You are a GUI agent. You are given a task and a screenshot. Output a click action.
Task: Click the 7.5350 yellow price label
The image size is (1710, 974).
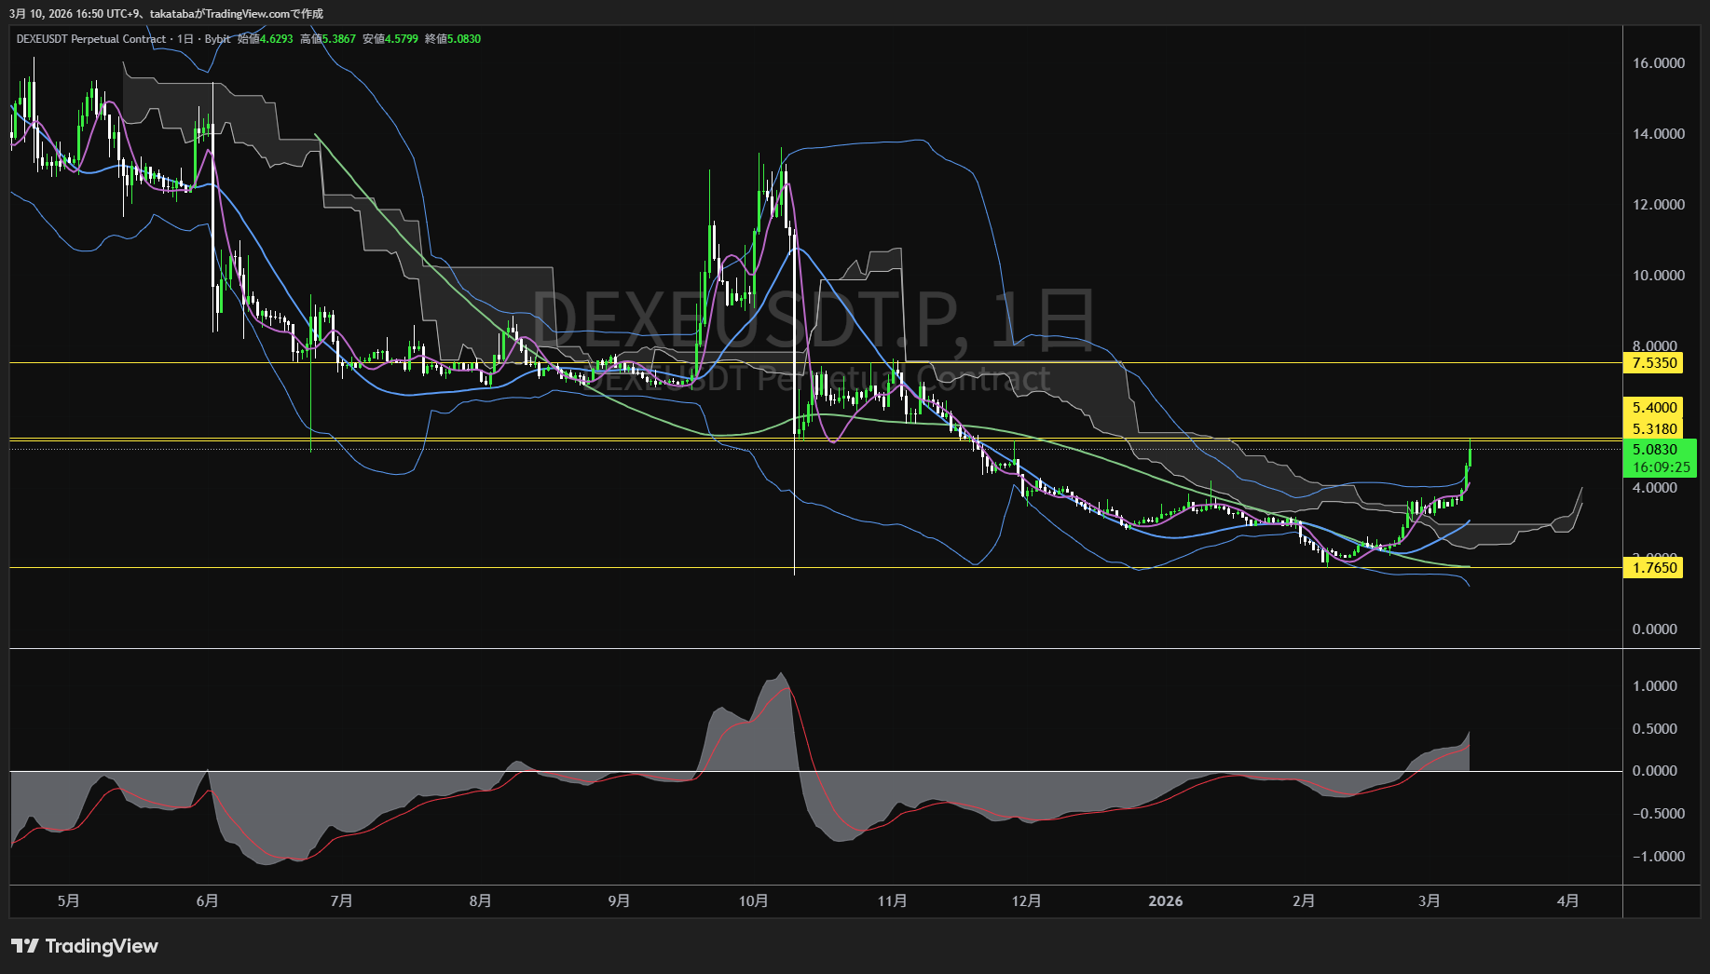(x=1654, y=363)
